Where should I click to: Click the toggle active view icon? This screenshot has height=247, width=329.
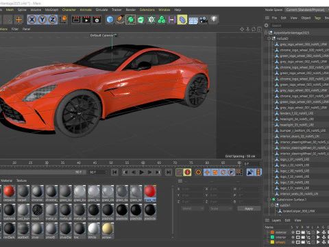pyautogui.click(x=259, y=30)
